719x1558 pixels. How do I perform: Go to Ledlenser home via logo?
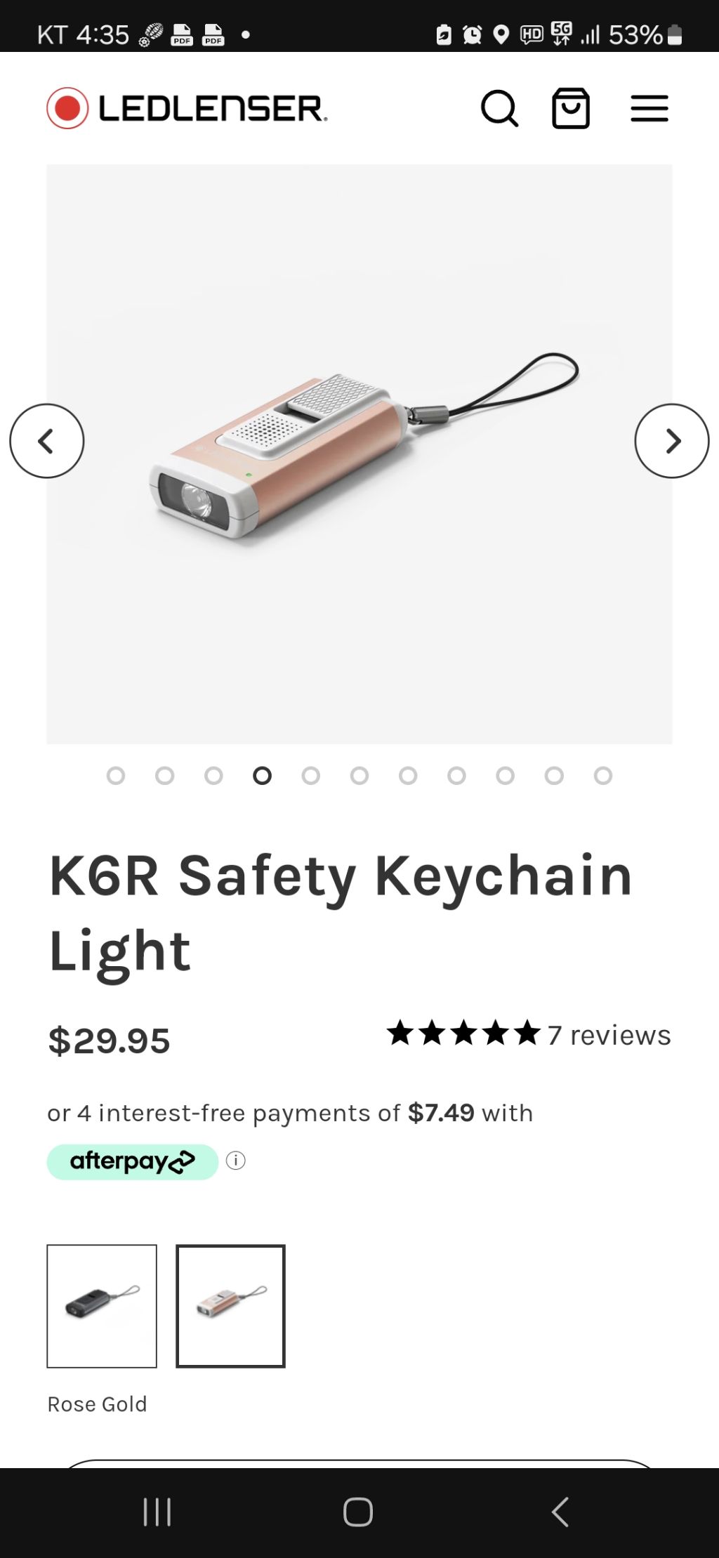click(187, 108)
